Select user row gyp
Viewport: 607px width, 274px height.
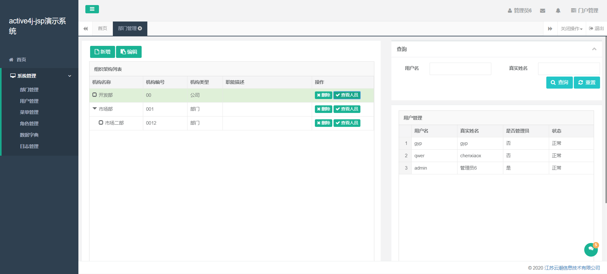point(496,143)
